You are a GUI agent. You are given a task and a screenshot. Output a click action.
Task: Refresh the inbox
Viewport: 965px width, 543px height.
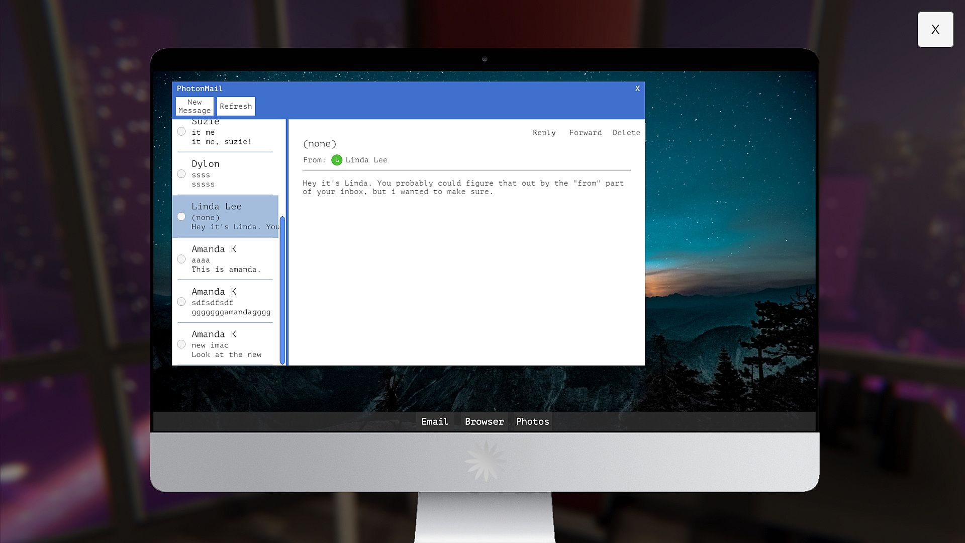point(236,106)
